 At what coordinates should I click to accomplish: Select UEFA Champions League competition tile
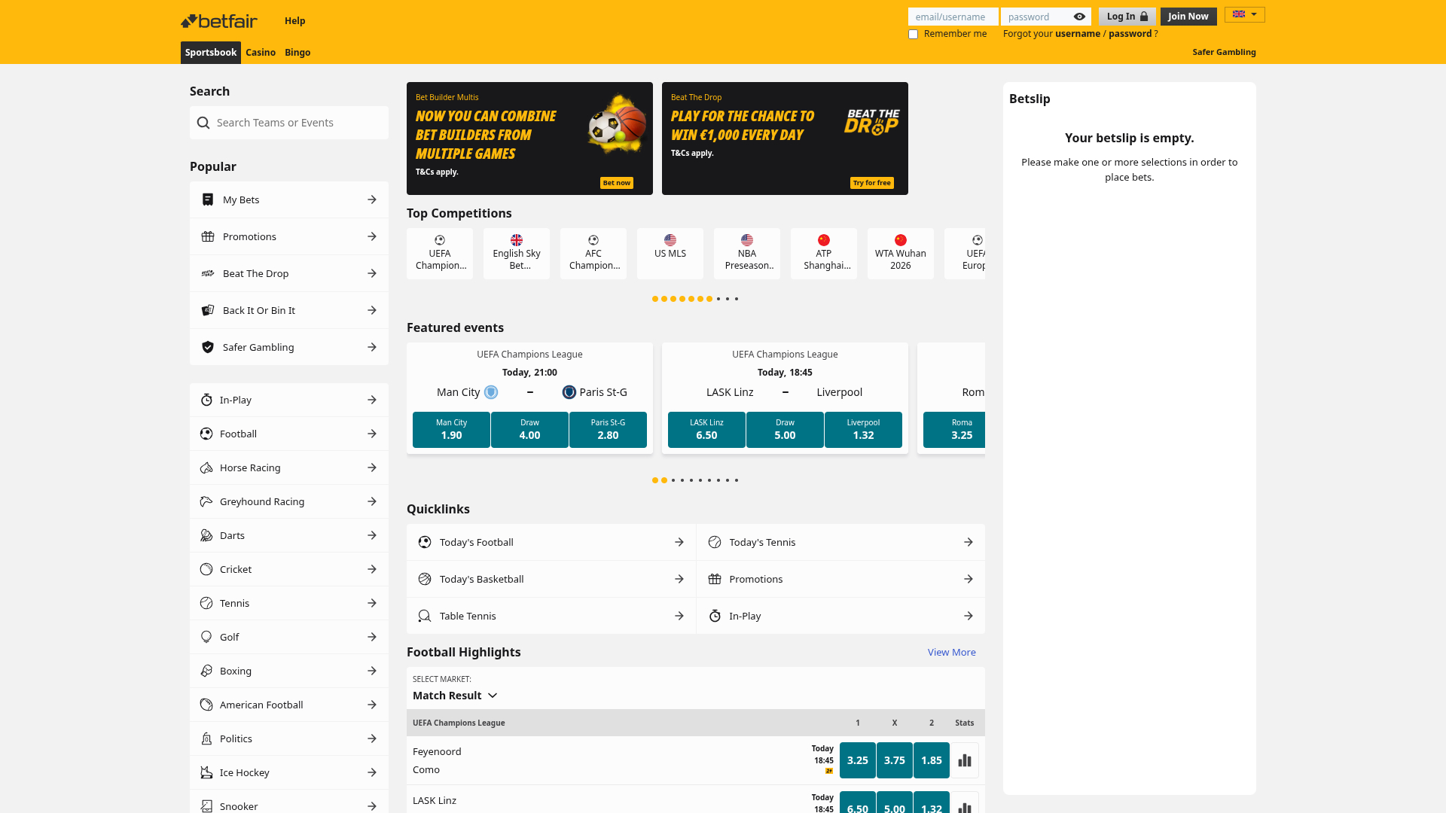click(440, 254)
